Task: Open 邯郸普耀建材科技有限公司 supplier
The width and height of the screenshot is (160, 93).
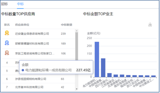Action: [x=32, y=44]
